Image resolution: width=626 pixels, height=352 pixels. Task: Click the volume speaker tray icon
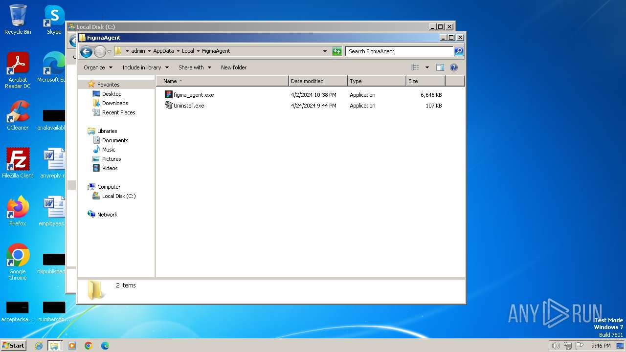(x=556, y=346)
